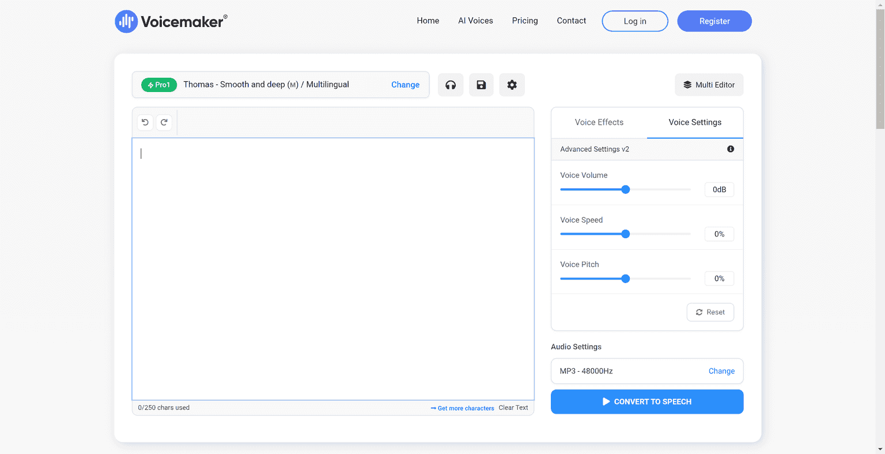Click the Voicemaker logo

pos(171,21)
